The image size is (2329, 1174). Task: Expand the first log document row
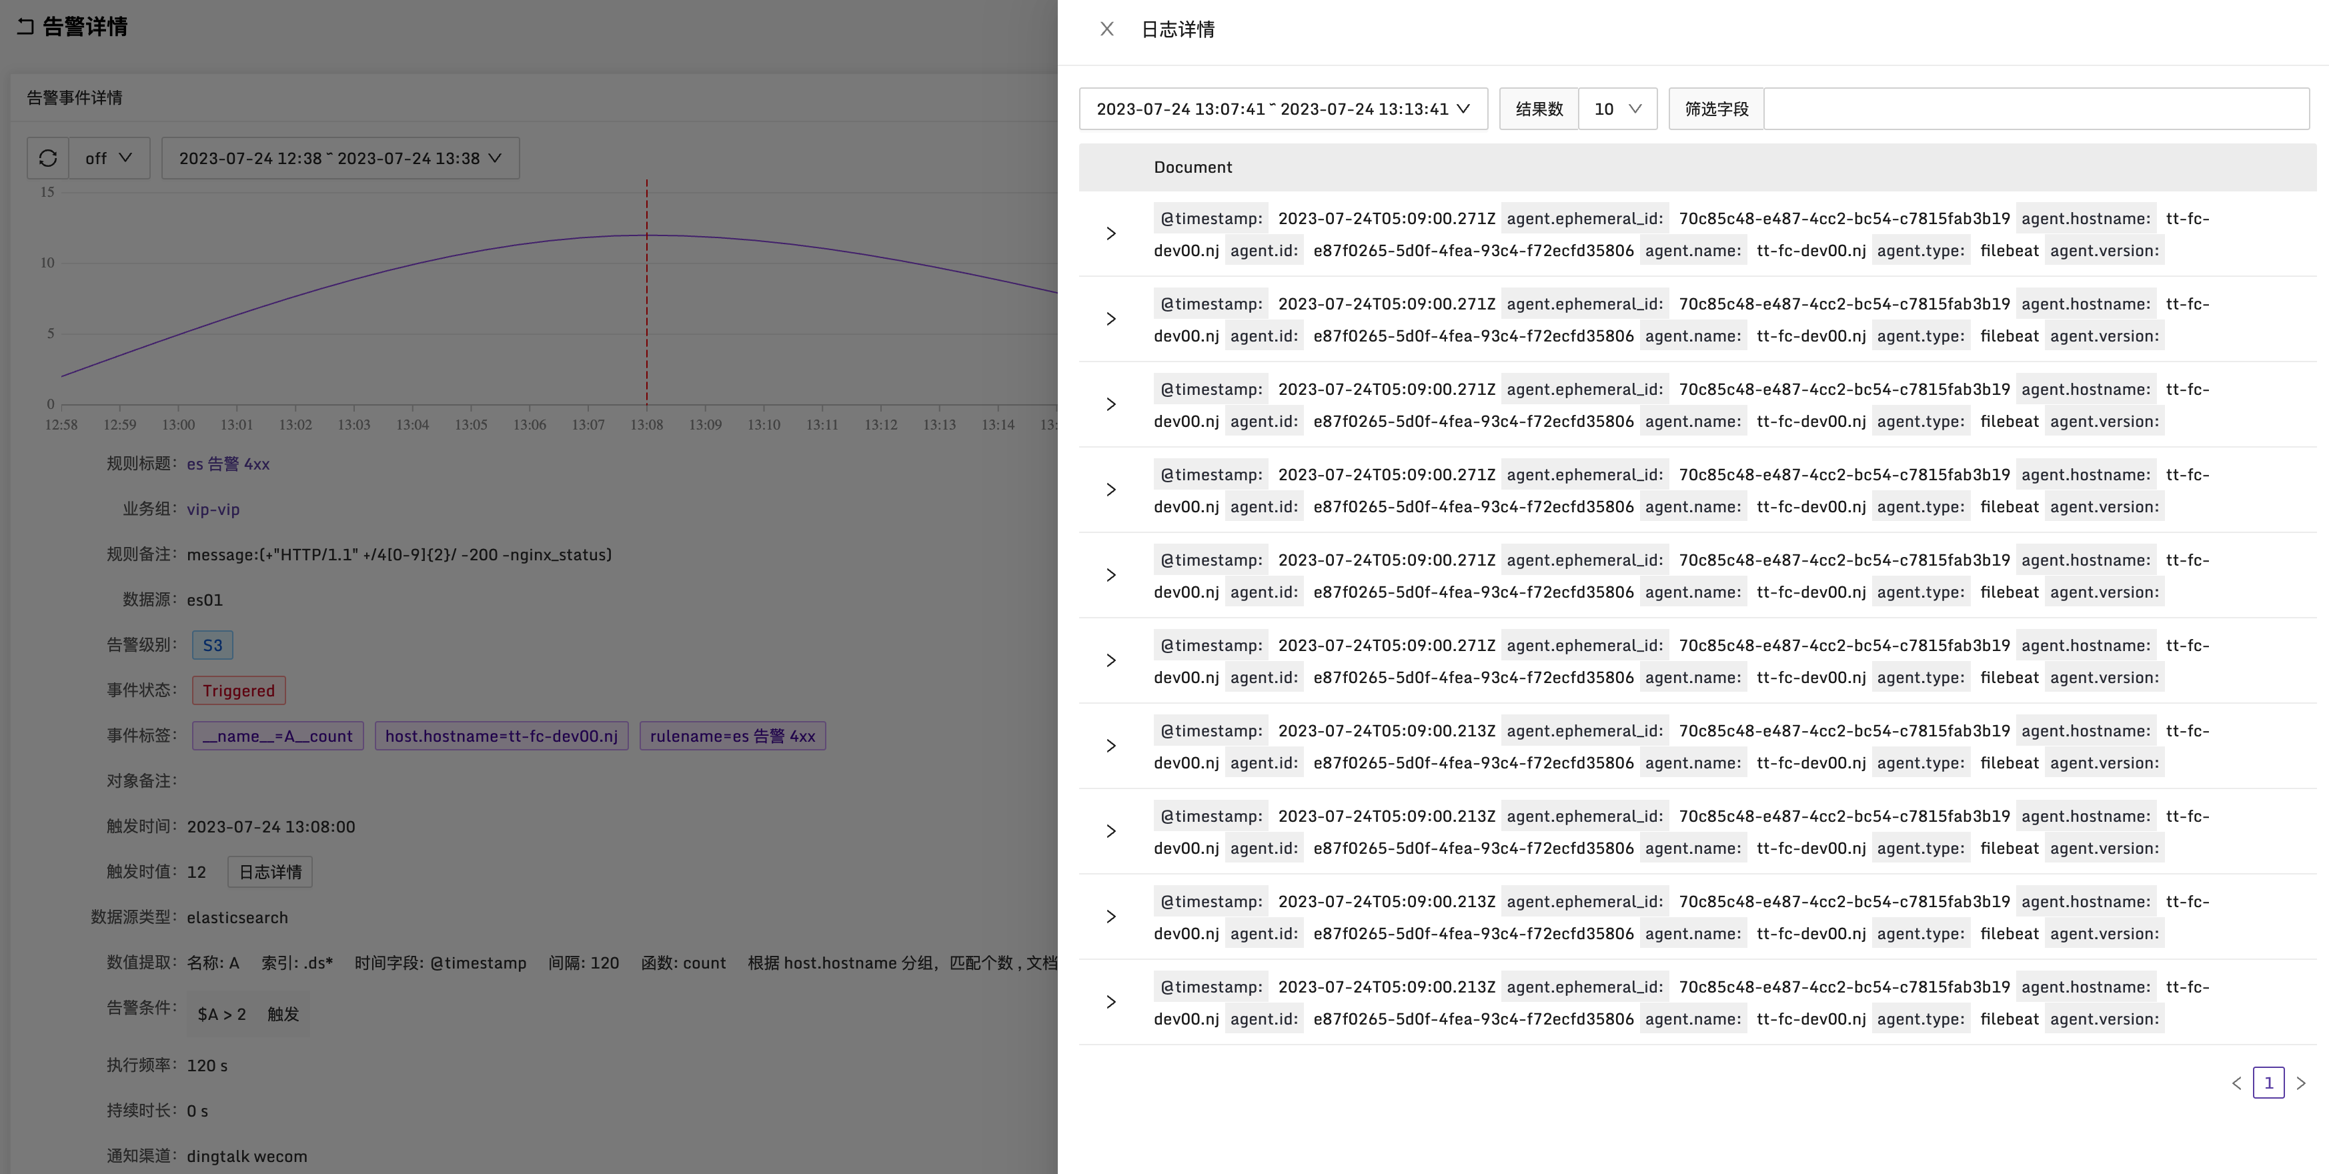point(1111,234)
